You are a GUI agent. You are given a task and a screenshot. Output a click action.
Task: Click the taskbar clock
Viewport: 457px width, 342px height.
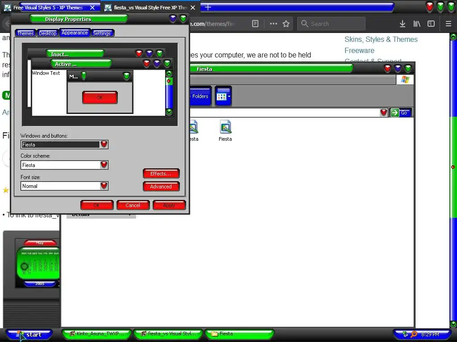(430, 334)
